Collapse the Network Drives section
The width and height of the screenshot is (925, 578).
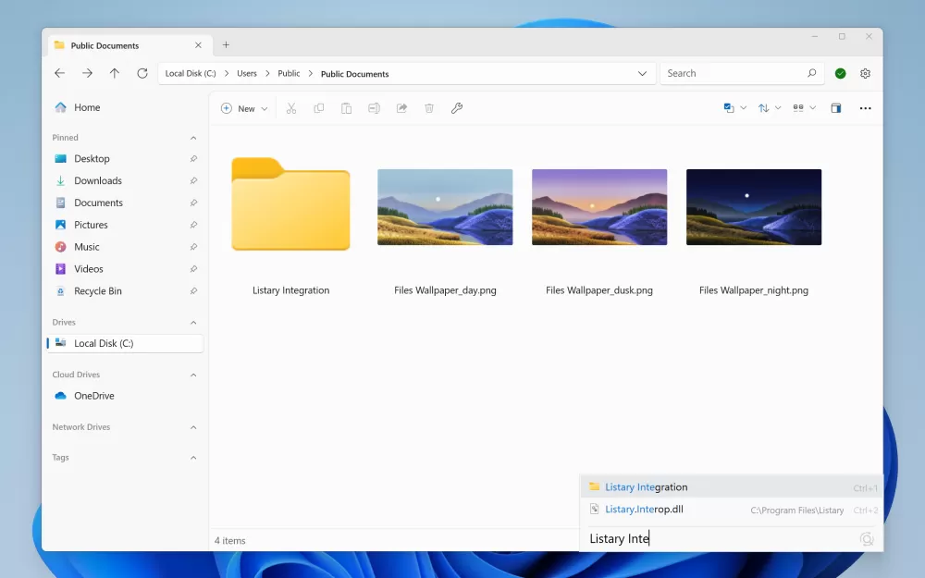click(193, 427)
